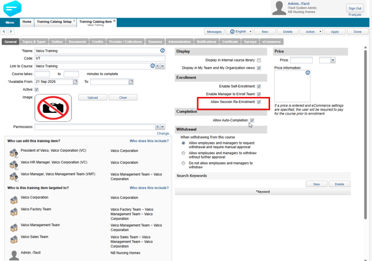Clear the Link to Course value
The width and height of the screenshot is (372, 261).
coord(158,66)
